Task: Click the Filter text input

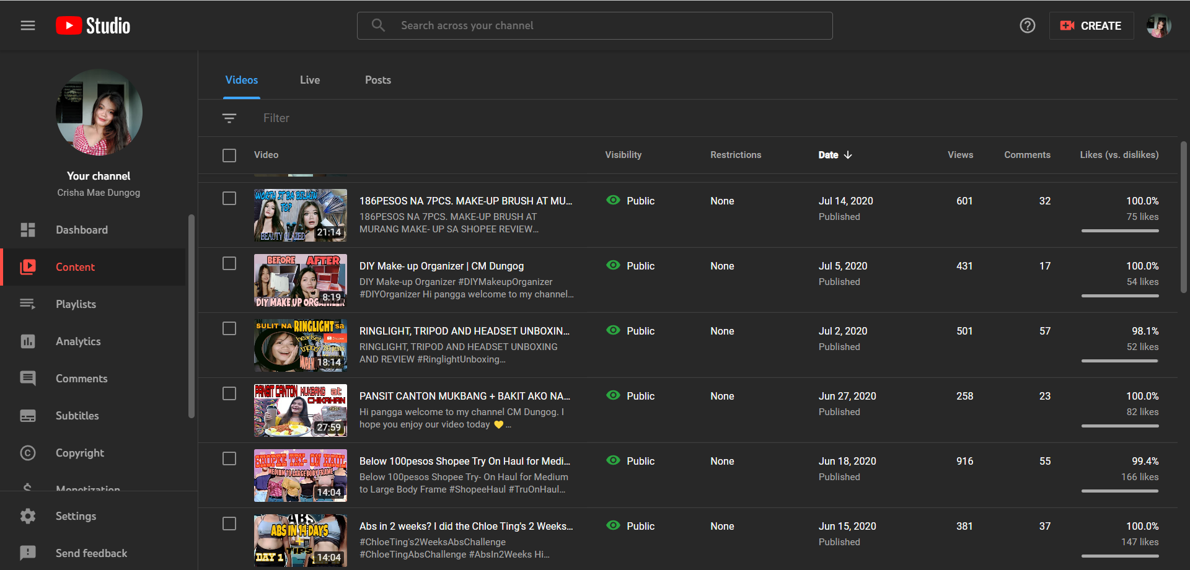Action: pos(276,118)
